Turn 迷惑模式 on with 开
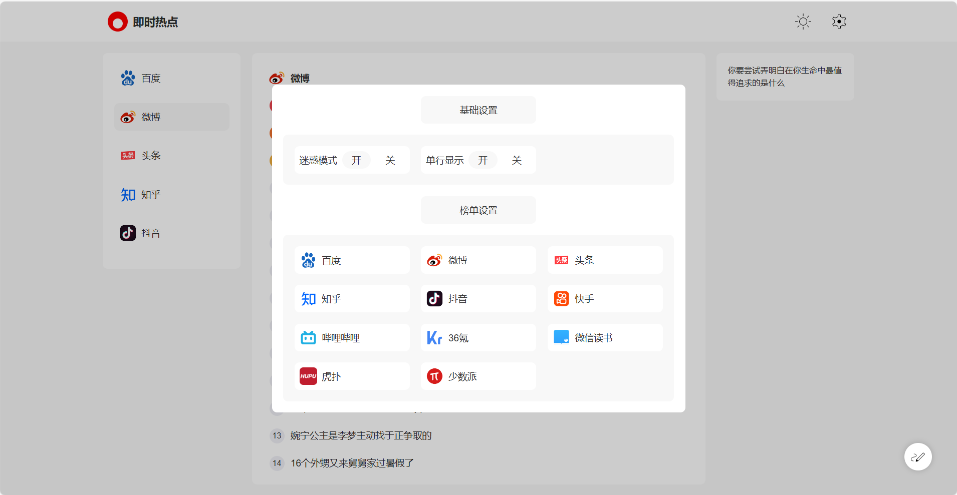The height and width of the screenshot is (495, 957). pos(356,160)
